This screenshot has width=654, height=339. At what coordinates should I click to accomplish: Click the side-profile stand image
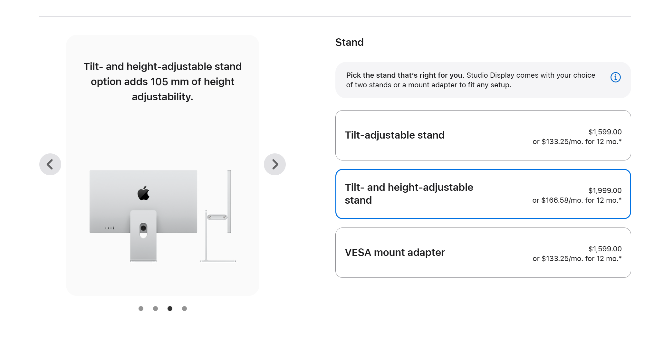click(x=219, y=216)
